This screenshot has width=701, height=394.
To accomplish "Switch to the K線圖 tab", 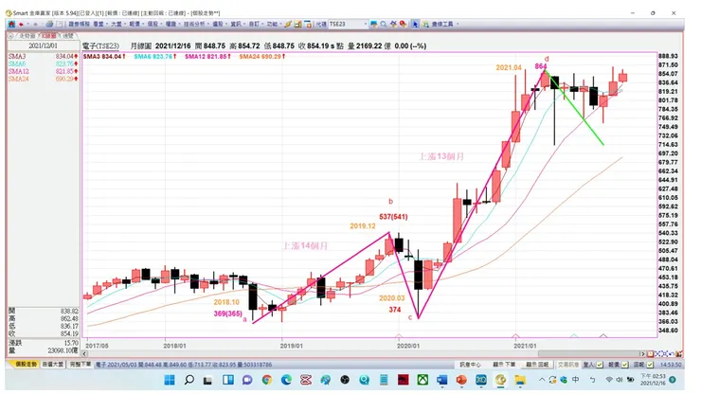I will point(48,36).
